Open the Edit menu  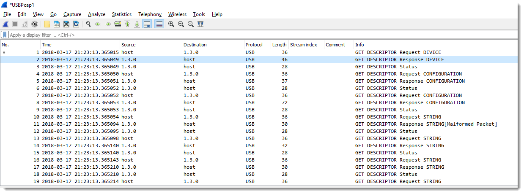coord(22,14)
